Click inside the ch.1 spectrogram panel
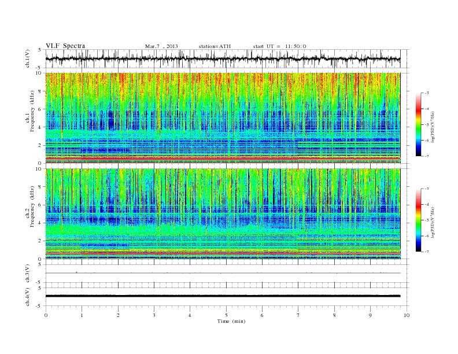Screen dimensions: 458x354 click(223, 118)
